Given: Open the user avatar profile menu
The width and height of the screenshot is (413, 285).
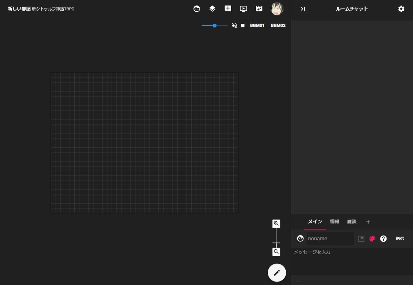Looking at the screenshot, I should (277, 9).
